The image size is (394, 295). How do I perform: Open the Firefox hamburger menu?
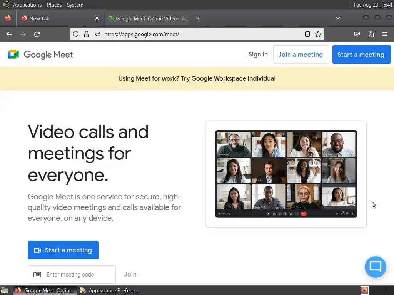385,34
